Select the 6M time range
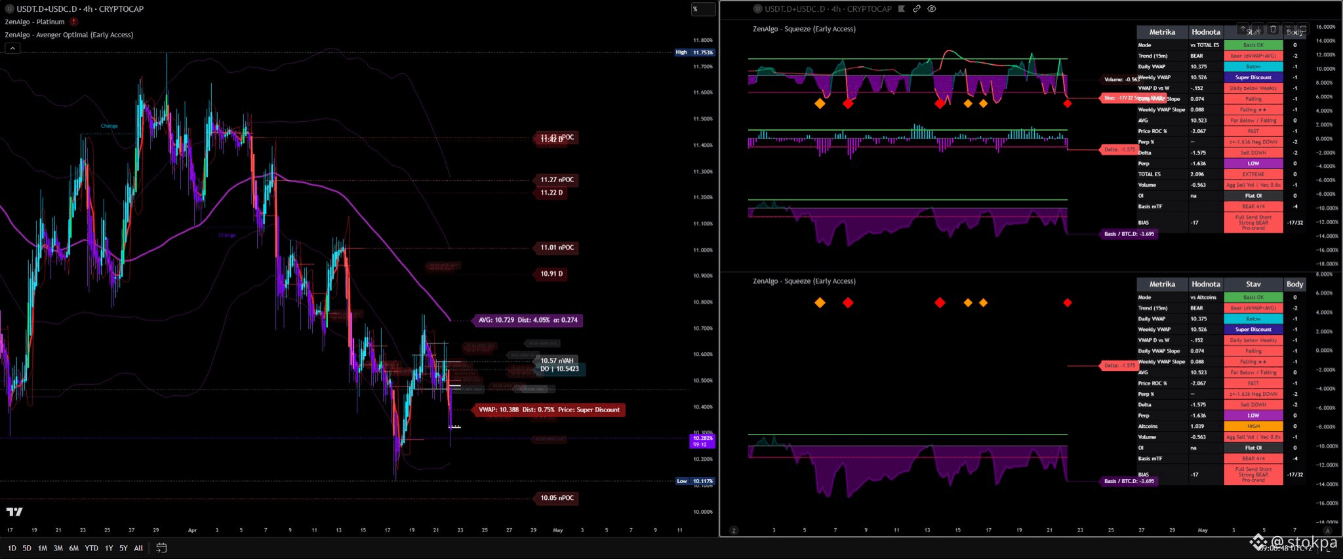The width and height of the screenshot is (1343, 559). point(74,548)
